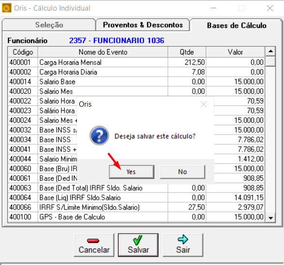The height and width of the screenshot is (265, 284).
Task: Click code 400024 cell
Action: (23, 120)
